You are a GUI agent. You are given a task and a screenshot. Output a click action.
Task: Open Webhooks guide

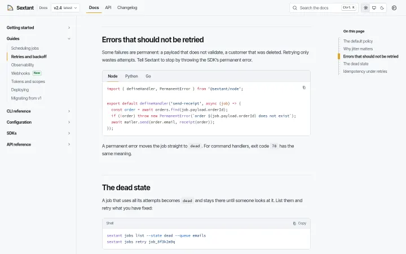click(x=20, y=73)
